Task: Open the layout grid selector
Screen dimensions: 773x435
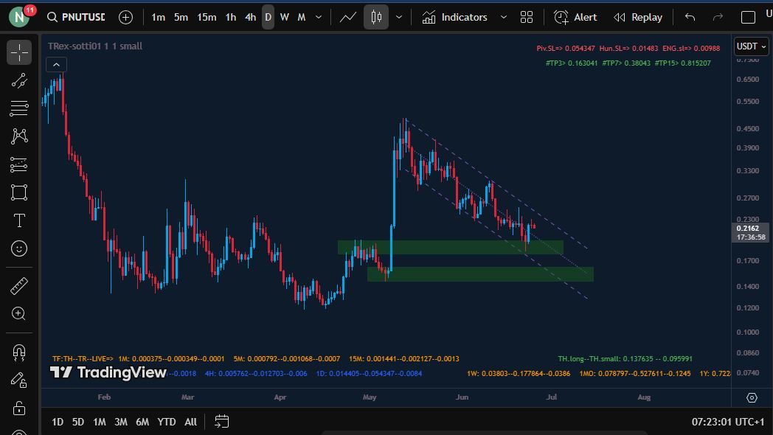Action: (527, 17)
